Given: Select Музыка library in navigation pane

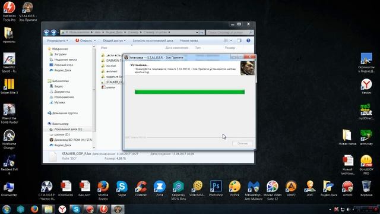Looking at the screenshot, I should click(x=59, y=102).
